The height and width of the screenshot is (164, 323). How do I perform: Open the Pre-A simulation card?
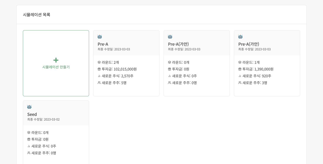126,63
